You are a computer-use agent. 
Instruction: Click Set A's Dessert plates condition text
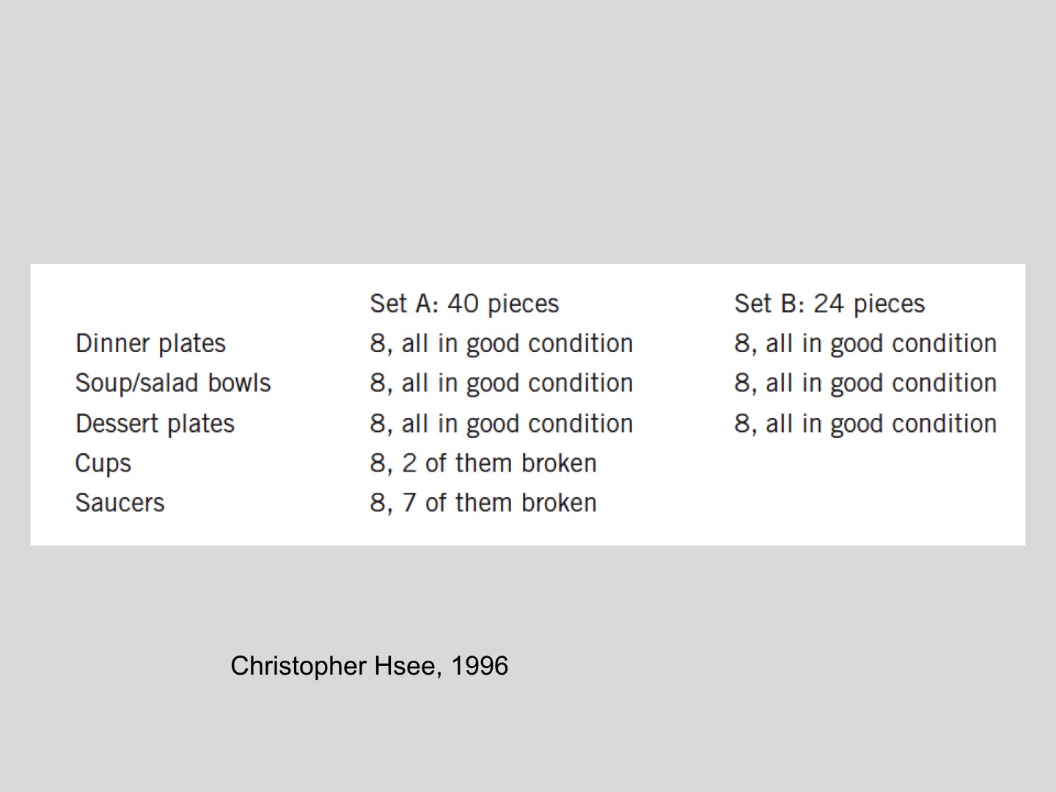tap(501, 423)
